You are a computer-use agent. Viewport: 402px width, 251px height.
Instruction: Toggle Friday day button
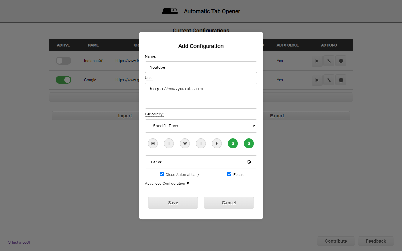217,143
